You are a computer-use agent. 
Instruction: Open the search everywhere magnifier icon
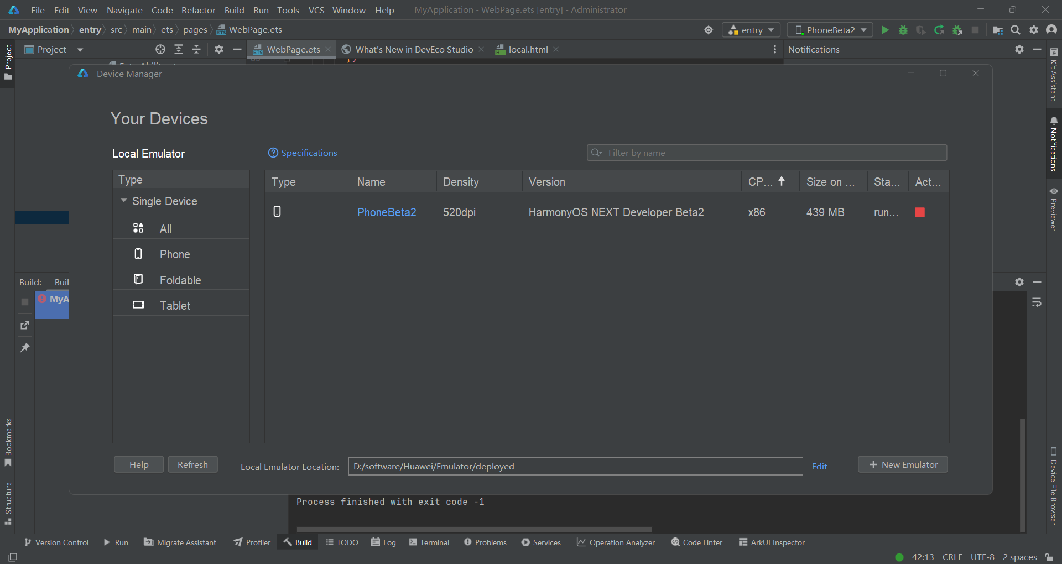click(x=1016, y=30)
